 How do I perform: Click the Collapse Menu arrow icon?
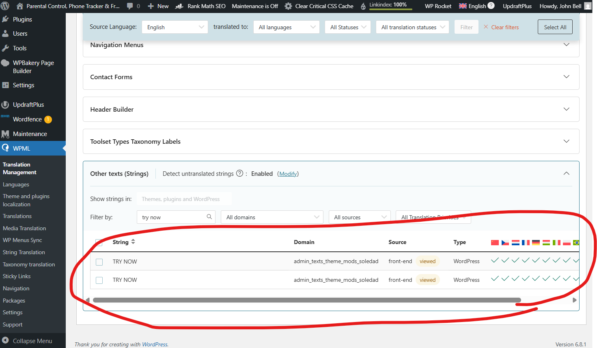coord(5,341)
